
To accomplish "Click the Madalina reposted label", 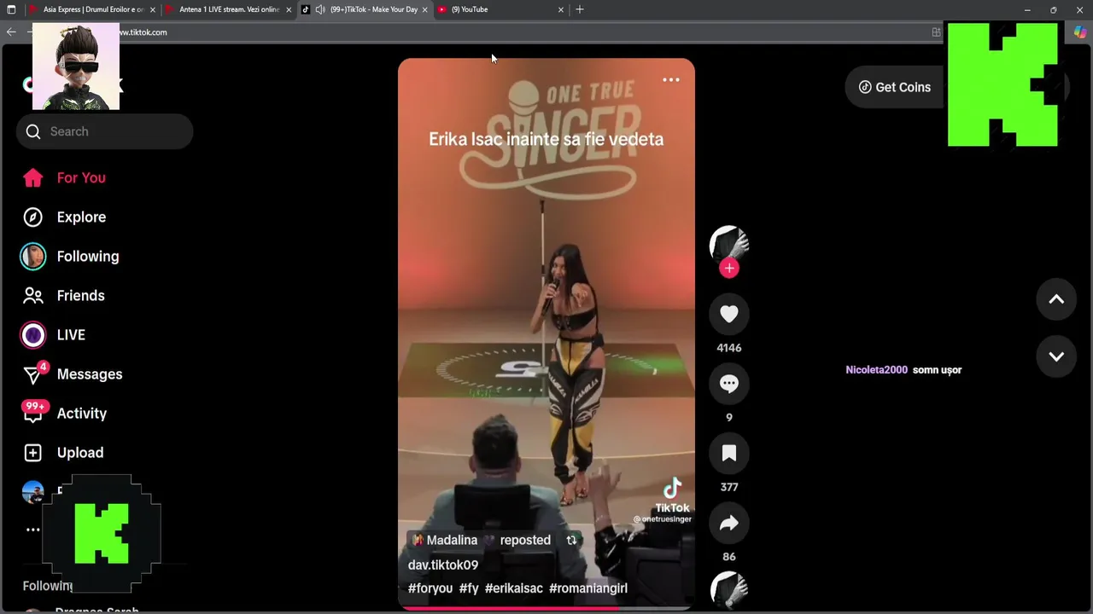I will click(482, 540).
